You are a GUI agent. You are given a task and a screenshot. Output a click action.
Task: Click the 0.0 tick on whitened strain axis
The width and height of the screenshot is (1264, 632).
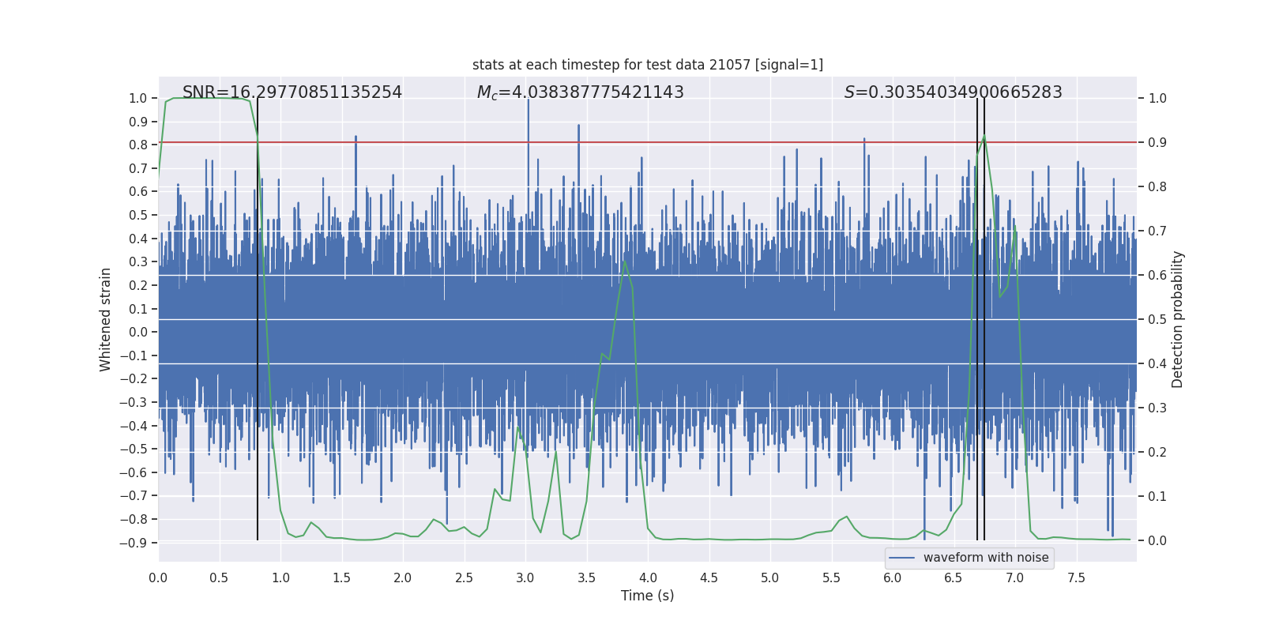[138, 333]
